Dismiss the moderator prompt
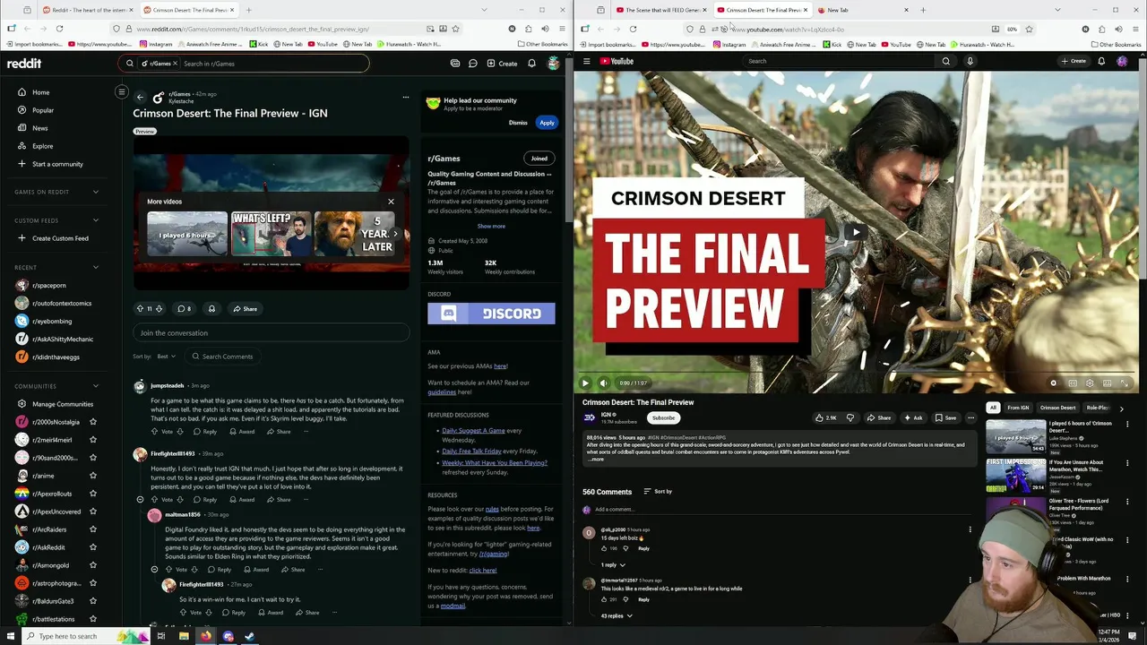The height and width of the screenshot is (645, 1147). tap(518, 123)
